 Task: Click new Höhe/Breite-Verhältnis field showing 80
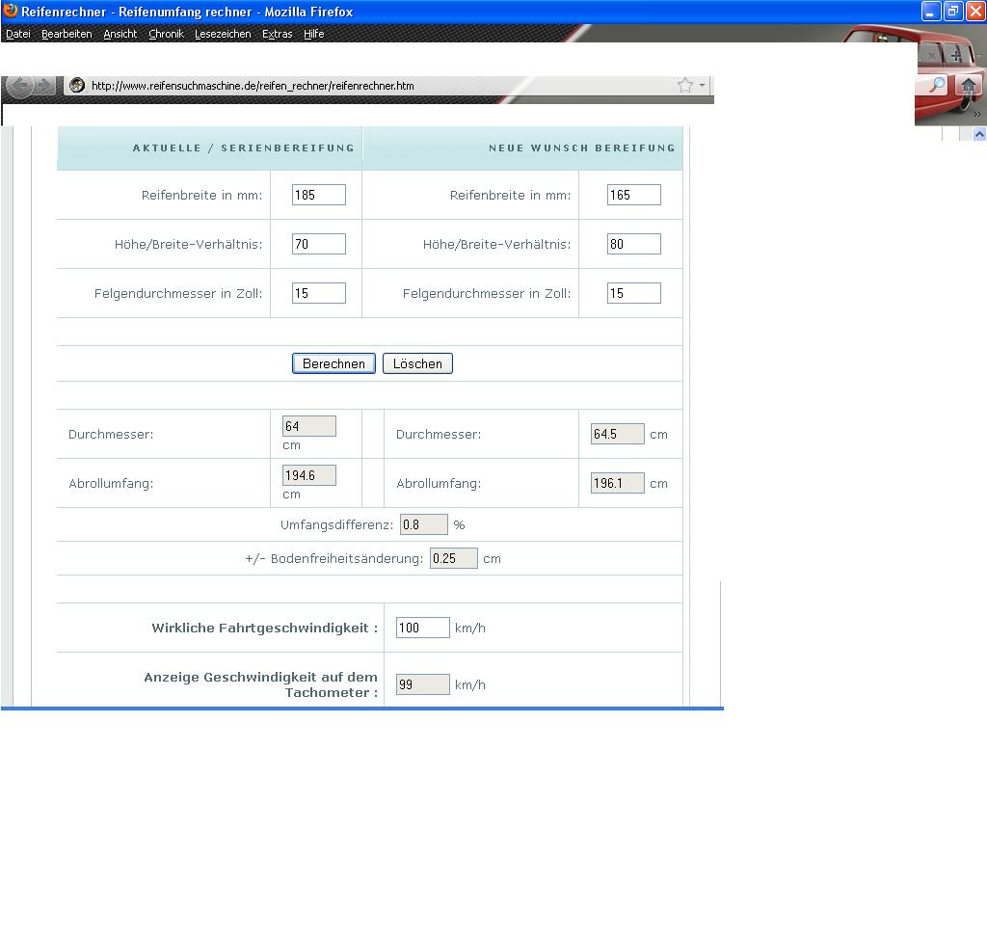coord(633,244)
